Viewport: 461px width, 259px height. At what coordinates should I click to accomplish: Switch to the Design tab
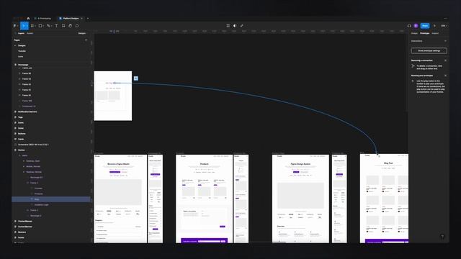[414, 34]
